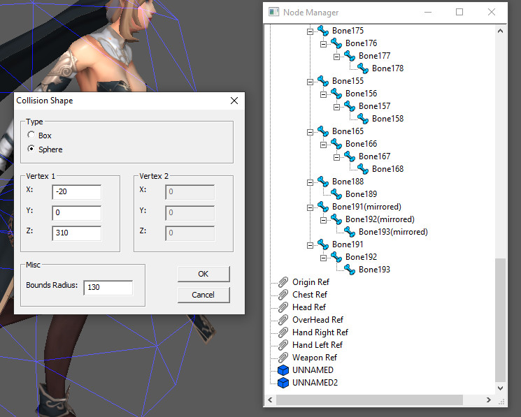Click the paperclip icon of Hand Right Ref
This screenshot has height=417, width=521.
pyautogui.click(x=283, y=332)
